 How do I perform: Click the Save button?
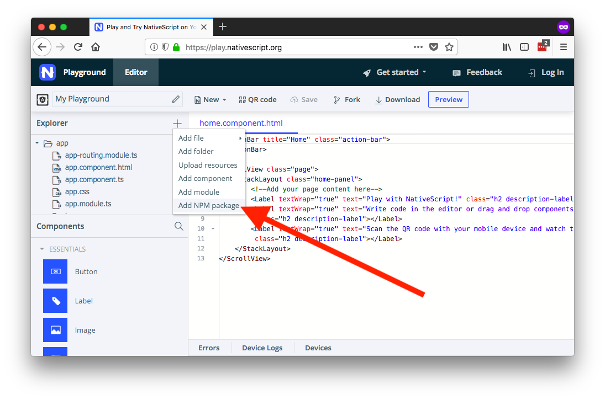tap(304, 100)
